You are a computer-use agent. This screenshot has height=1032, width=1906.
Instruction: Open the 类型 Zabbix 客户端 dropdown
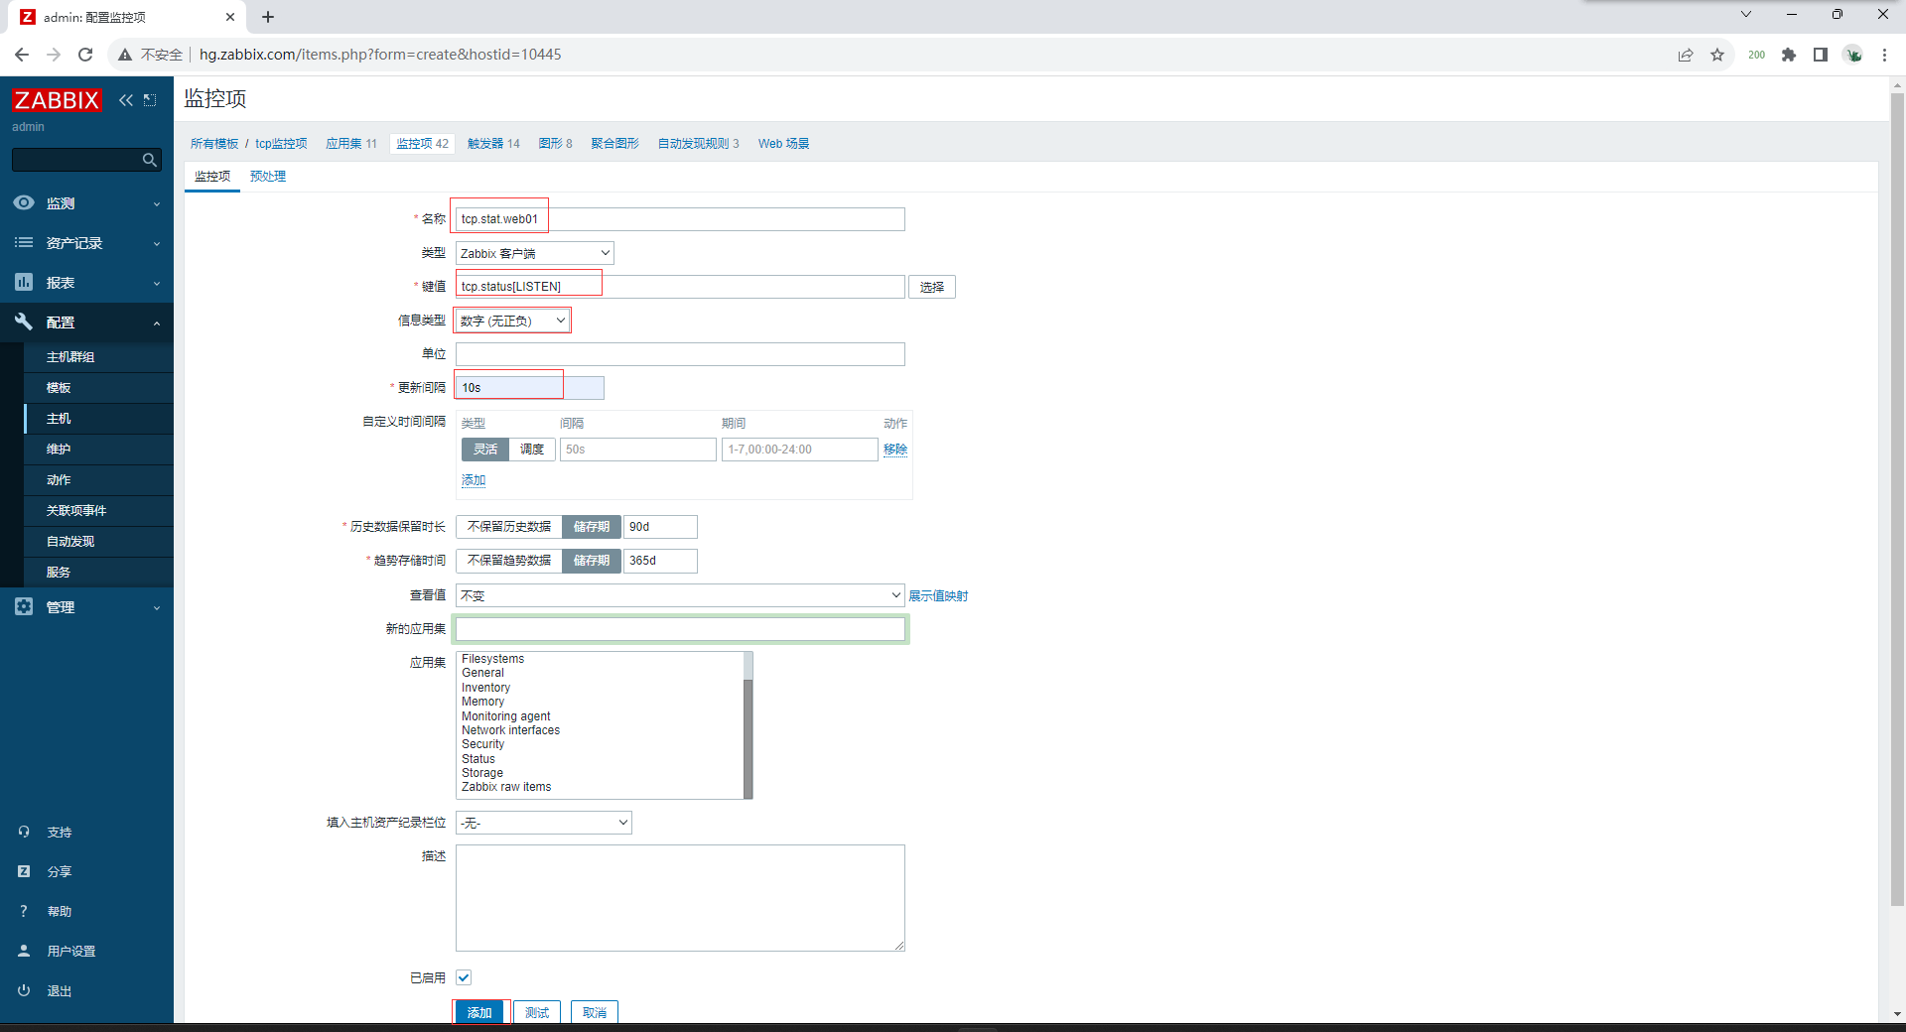535,253
